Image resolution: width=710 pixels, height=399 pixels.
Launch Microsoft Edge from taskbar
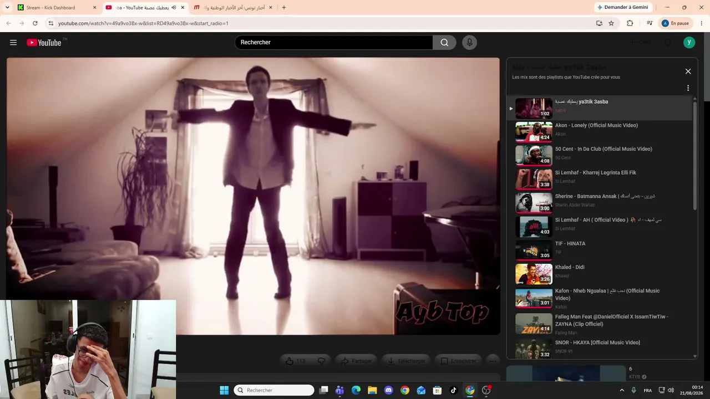[x=356, y=390]
